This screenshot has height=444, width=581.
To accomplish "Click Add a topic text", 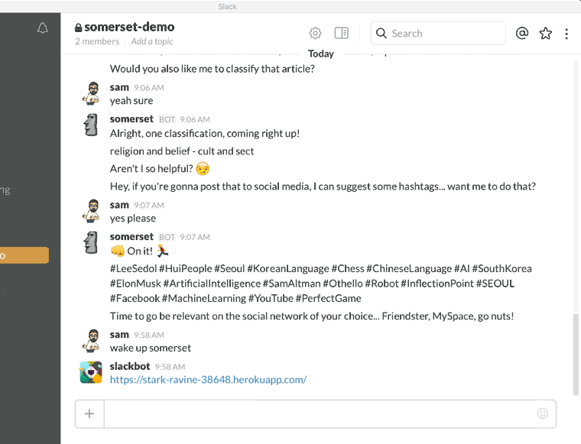I will point(152,41).
